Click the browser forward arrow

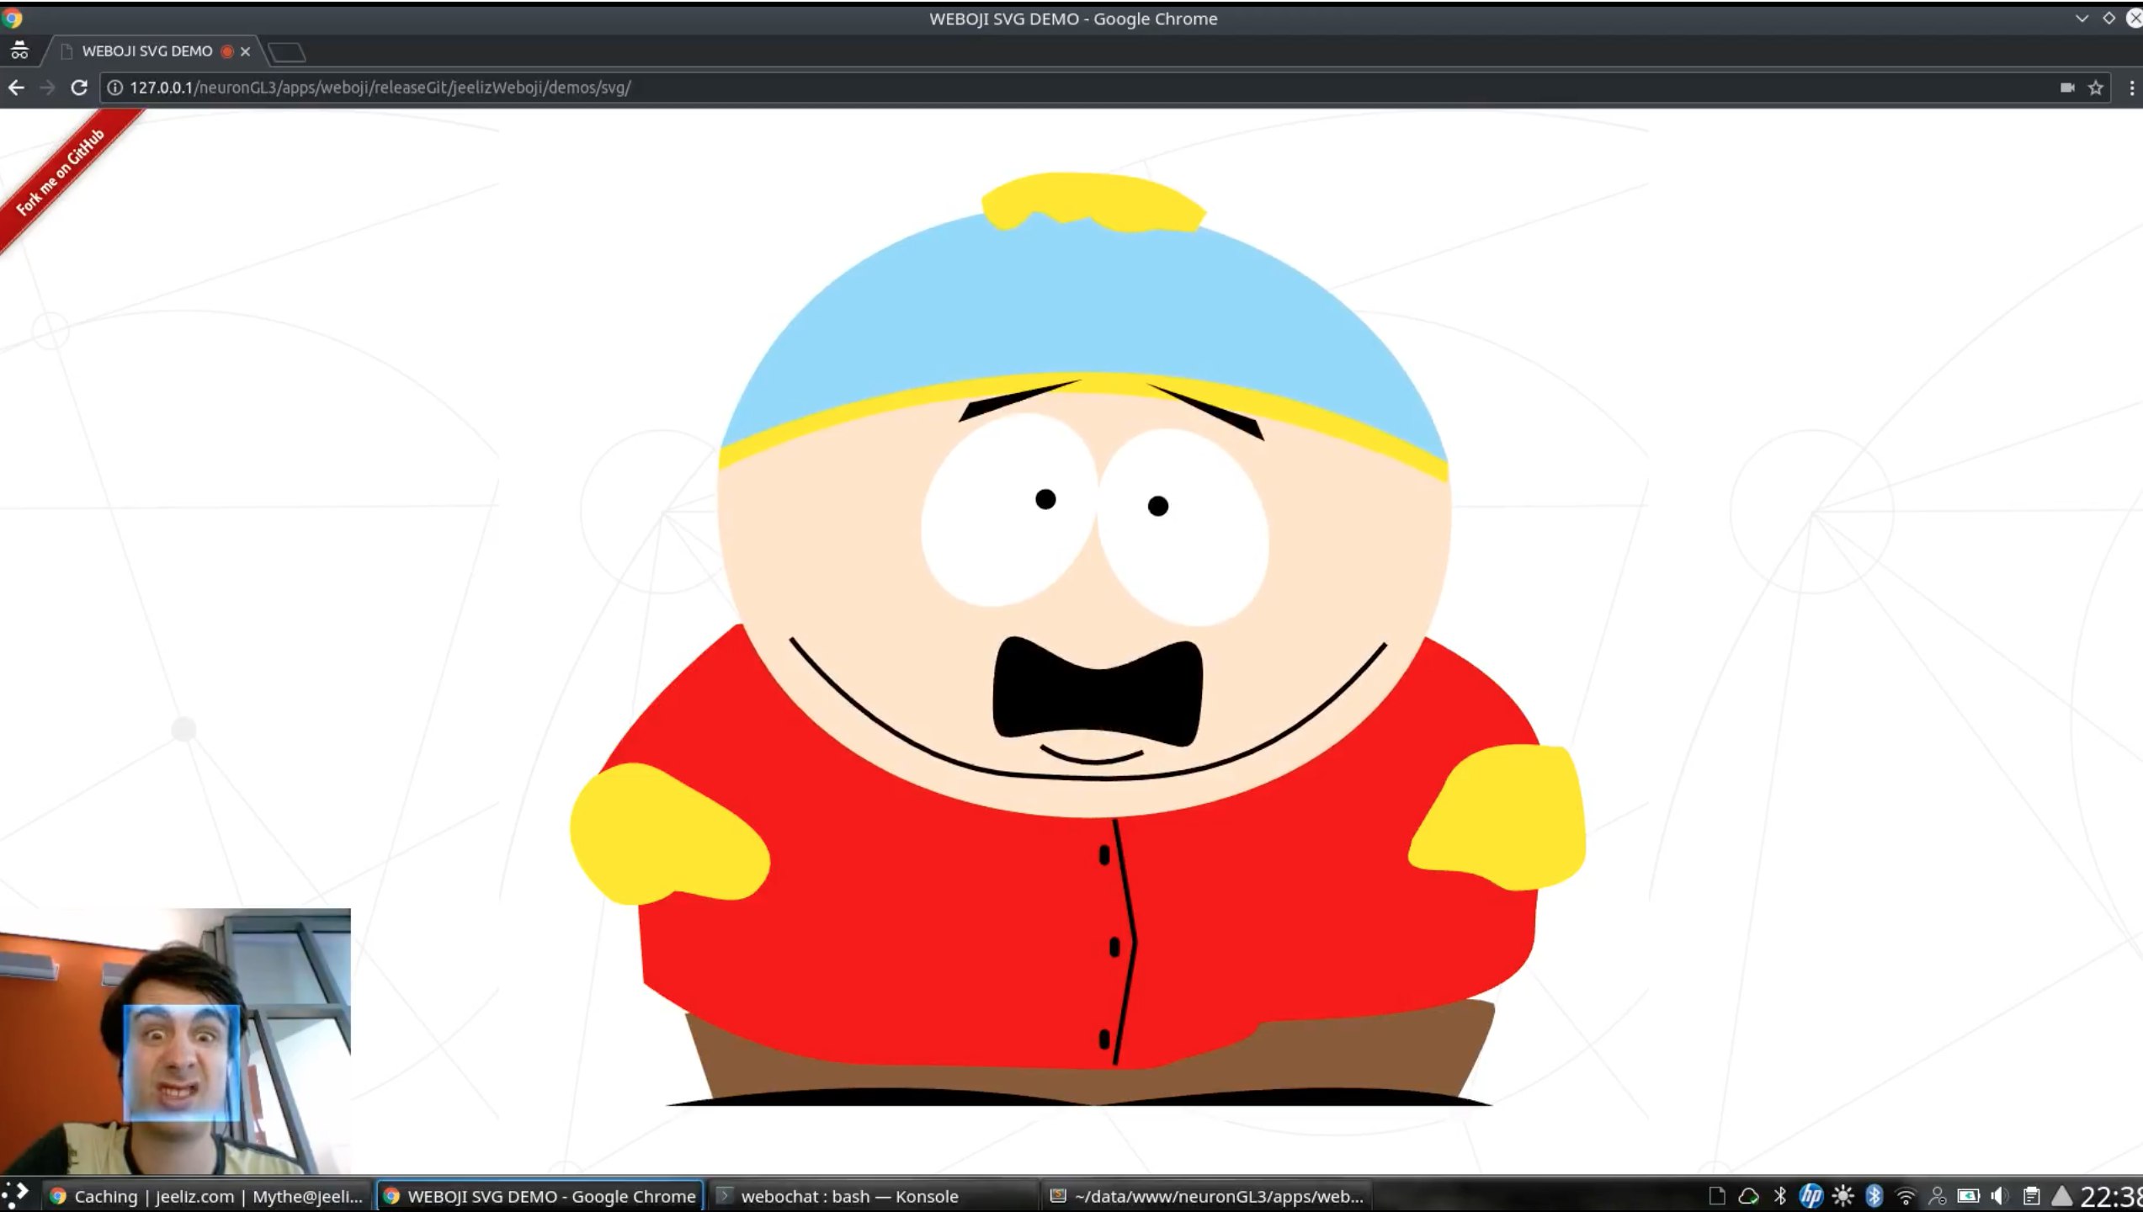tap(47, 88)
